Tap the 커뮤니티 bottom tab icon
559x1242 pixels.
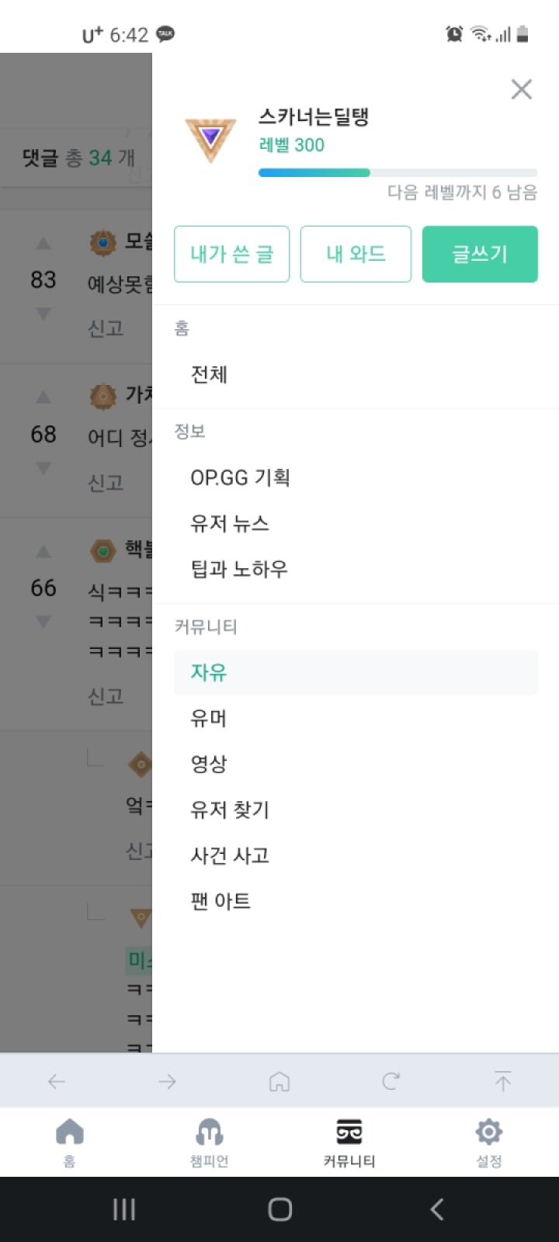pyautogui.click(x=349, y=1133)
